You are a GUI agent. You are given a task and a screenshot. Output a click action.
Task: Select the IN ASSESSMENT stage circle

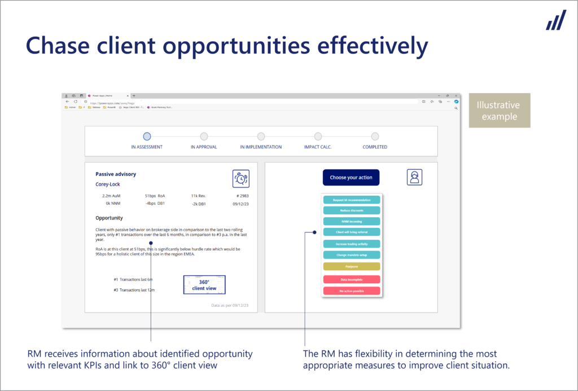(x=147, y=136)
